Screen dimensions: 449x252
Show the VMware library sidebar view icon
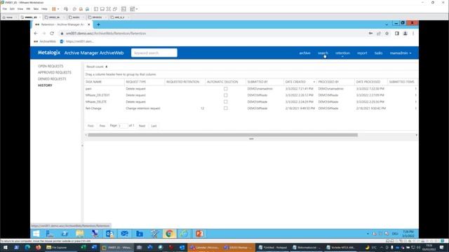click(x=96, y=9)
